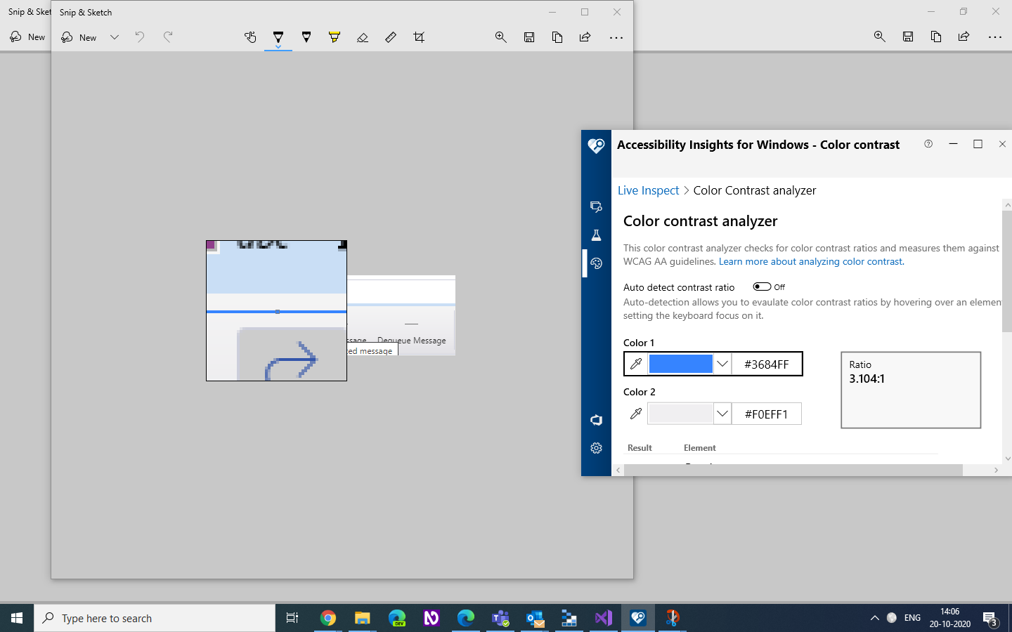The height and width of the screenshot is (632, 1012).
Task: Pick Color 2 with the eyedropper
Action: [x=636, y=414]
